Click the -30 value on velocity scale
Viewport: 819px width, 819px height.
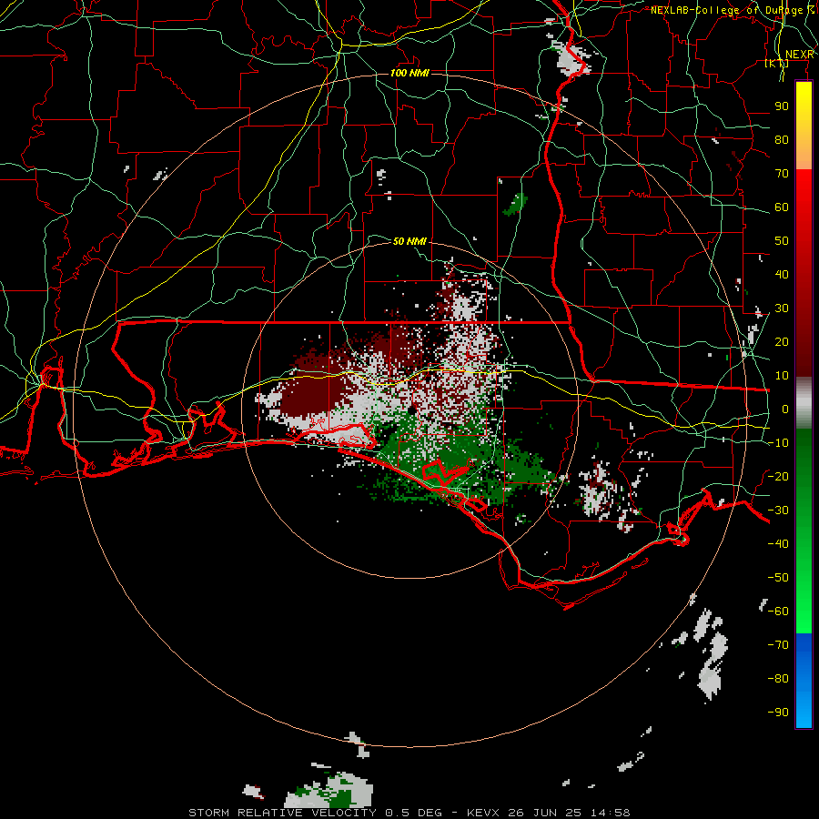[x=778, y=511]
